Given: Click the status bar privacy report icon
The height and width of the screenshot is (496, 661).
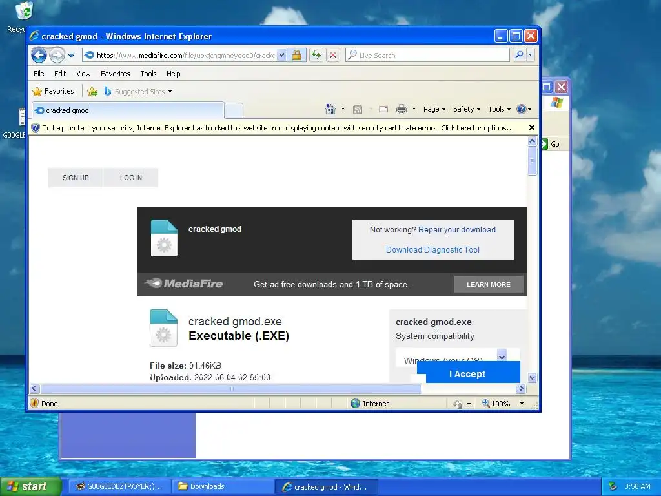Looking at the screenshot, I should [458, 404].
